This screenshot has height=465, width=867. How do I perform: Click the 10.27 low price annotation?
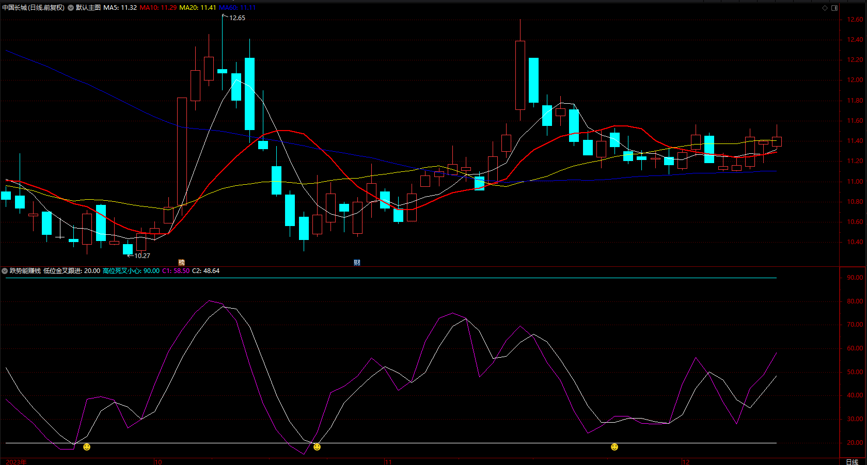pos(142,256)
